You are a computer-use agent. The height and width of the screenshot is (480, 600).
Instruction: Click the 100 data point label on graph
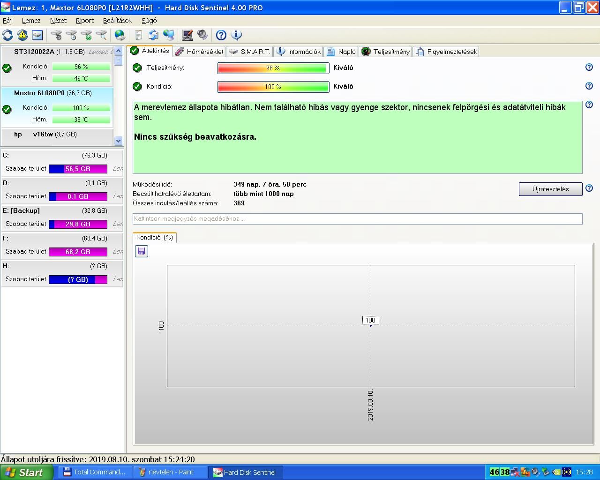pyautogui.click(x=370, y=320)
